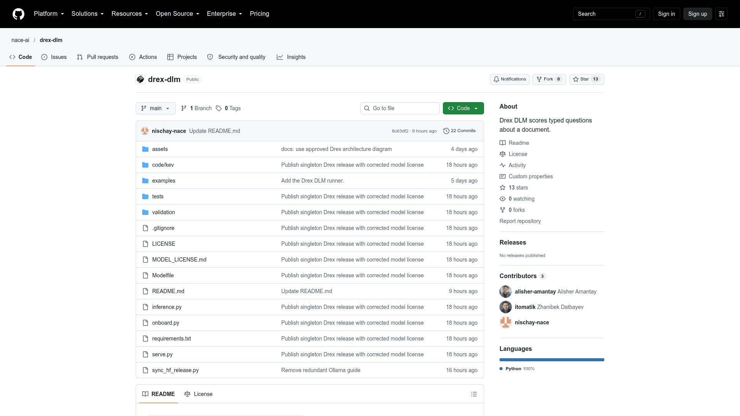The width and height of the screenshot is (740, 416).
Task: Open alisher-amantay contributor avatar
Action: (x=506, y=292)
